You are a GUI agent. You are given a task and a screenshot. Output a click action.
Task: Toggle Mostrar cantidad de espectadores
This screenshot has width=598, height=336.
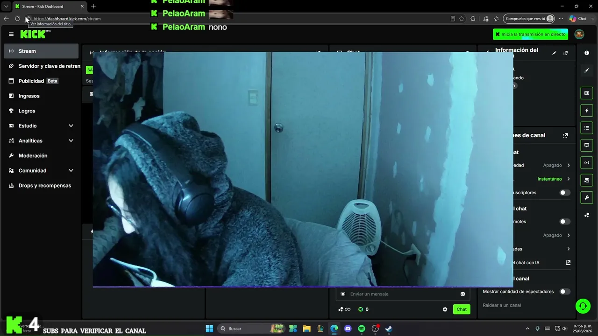(x=565, y=292)
